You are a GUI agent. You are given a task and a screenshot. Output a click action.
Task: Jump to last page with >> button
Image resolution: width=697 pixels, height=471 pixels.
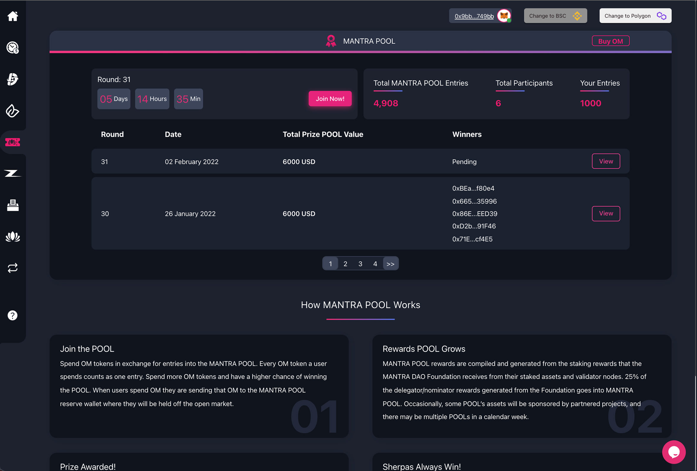tap(391, 264)
